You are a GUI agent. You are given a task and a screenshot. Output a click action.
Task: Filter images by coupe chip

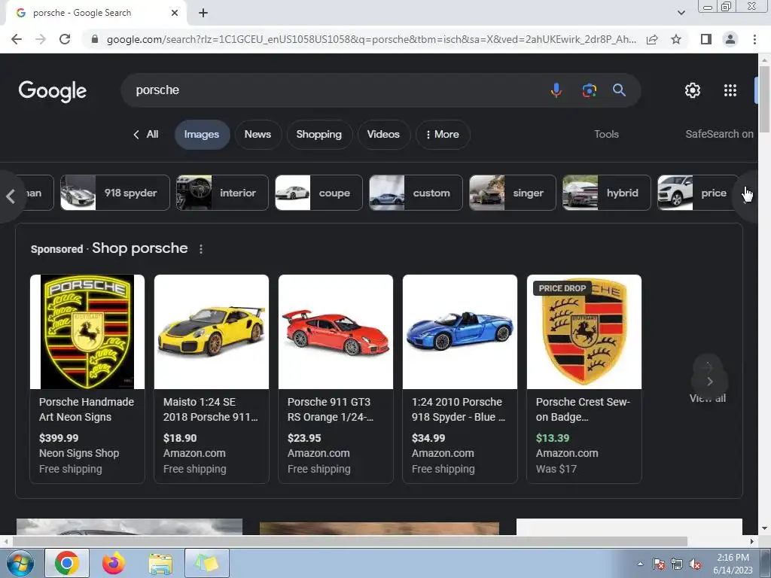318,193
